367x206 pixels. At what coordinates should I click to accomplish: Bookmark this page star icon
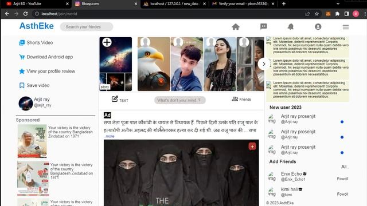click(x=317, y=14)
